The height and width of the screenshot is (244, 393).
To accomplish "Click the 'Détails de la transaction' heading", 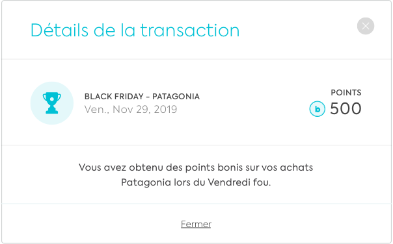I will 135,30.
